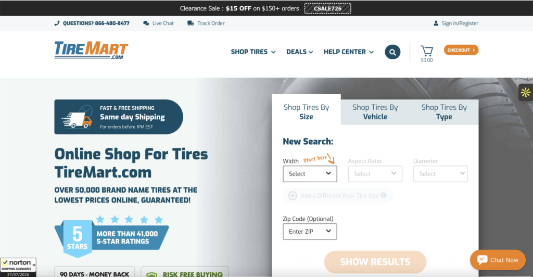Click the magnifier search icon button
Screen dimensions: 533x277
click(392, 52)
